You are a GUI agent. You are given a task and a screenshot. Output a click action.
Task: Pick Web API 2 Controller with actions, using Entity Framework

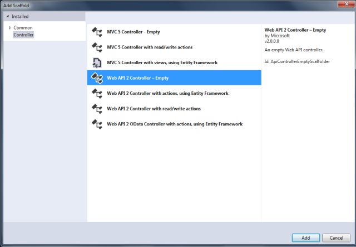[174, 93]
